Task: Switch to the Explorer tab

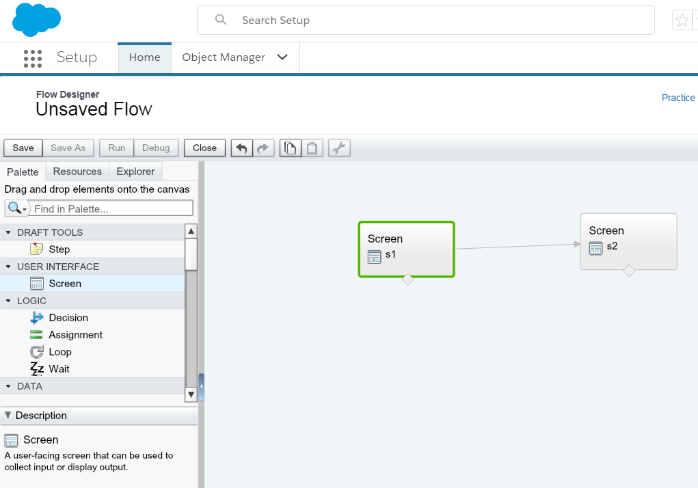Action: click(135, 172)
